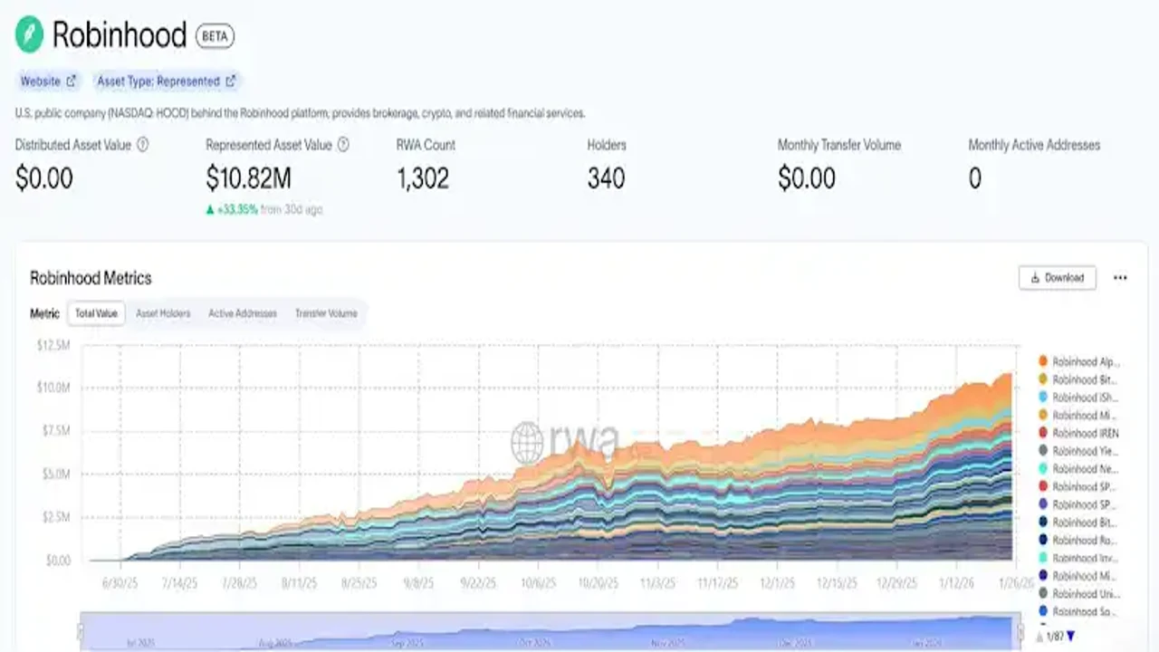1159x652 pixels.
Task: Click Asset Type external link icon
Action: pos(231,81)
